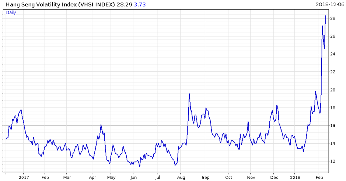Screen dimensions: 346x181
Task: Click the May label on the x-axis
Action: 111,177
